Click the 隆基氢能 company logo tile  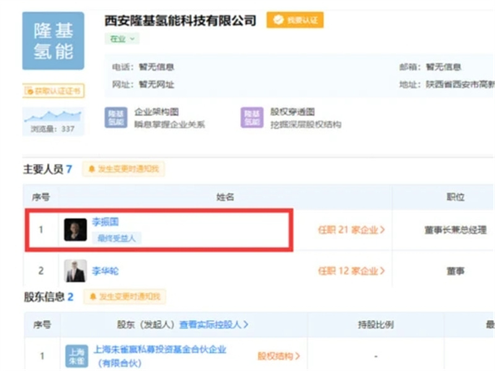(53, 41)
